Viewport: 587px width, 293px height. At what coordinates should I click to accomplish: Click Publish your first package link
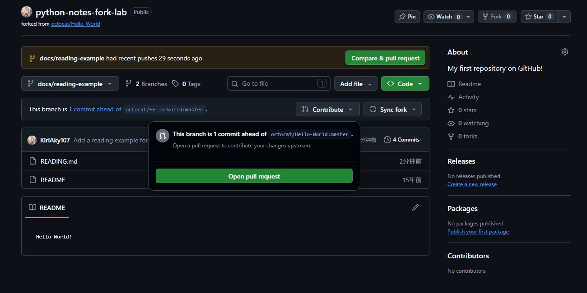click(478, 232)
